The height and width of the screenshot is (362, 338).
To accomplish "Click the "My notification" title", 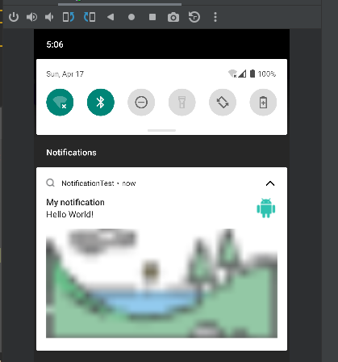I will pyautogui.click(x=75, y=203).
